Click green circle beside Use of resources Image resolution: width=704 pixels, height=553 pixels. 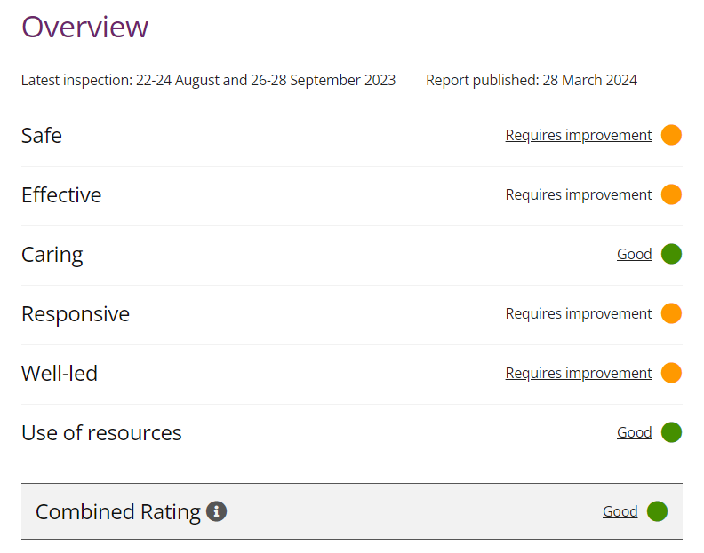(x=671, y=432)
